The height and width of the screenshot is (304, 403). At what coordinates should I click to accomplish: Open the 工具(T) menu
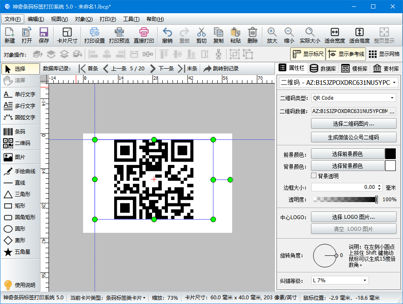[x=131, y=19]
